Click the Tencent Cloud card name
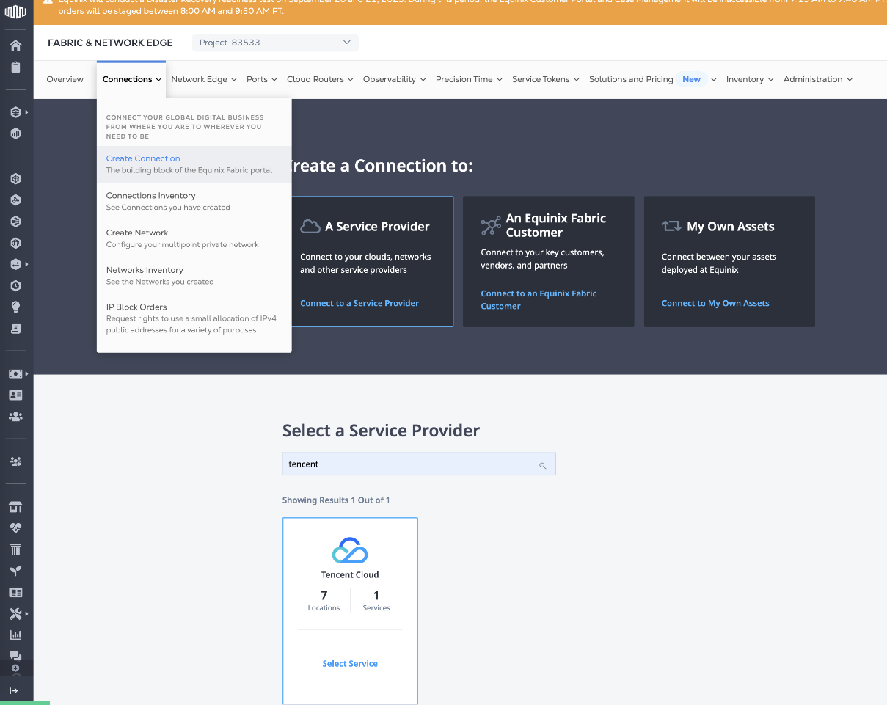Screen dimensions: 887x705 coord(350,574)
